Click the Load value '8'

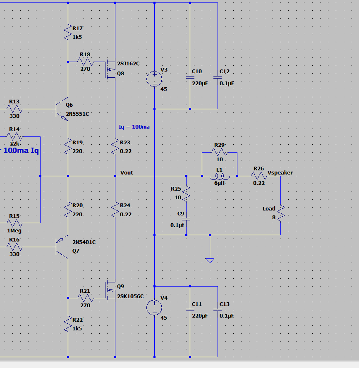pos(273,217)
